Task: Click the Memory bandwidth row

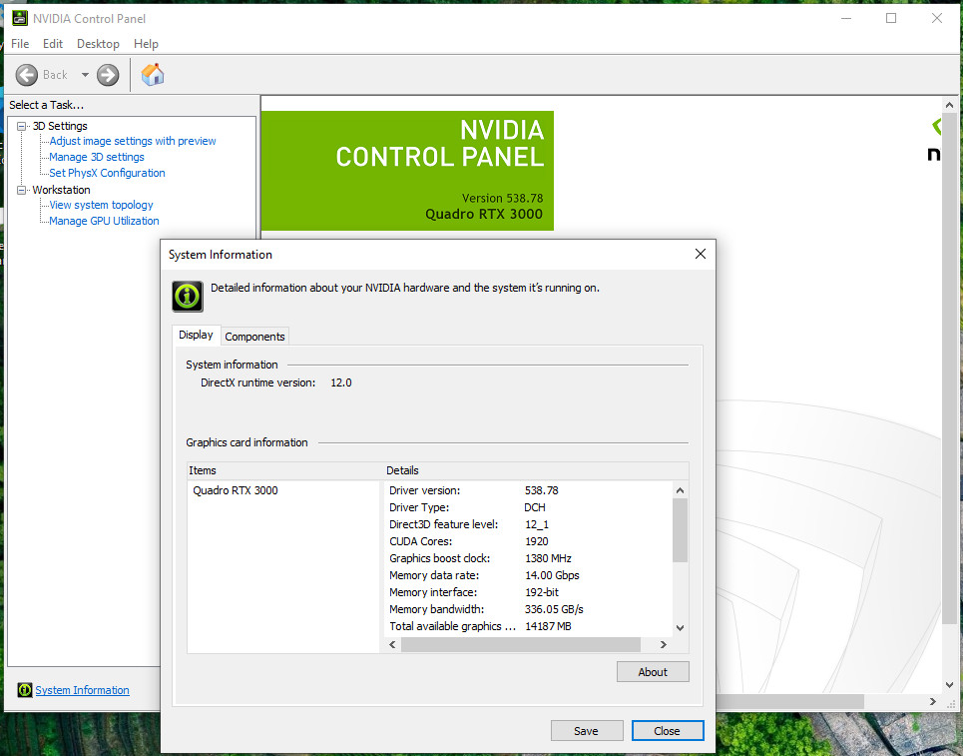Action: click(x=528, y=609)
